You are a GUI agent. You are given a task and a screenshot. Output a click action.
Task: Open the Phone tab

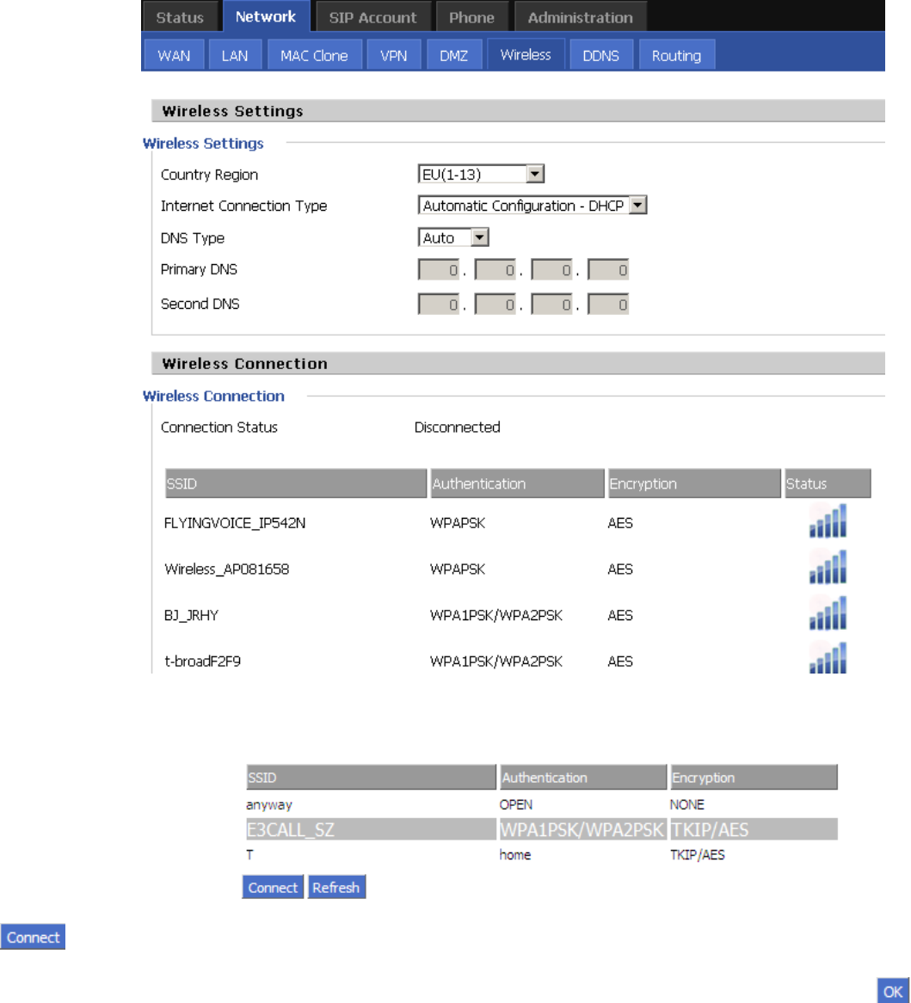coord(471,17)
